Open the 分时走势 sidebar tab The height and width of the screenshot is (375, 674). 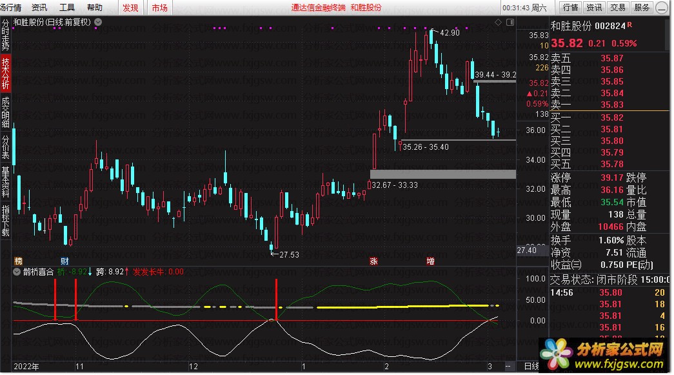point(6,35)
